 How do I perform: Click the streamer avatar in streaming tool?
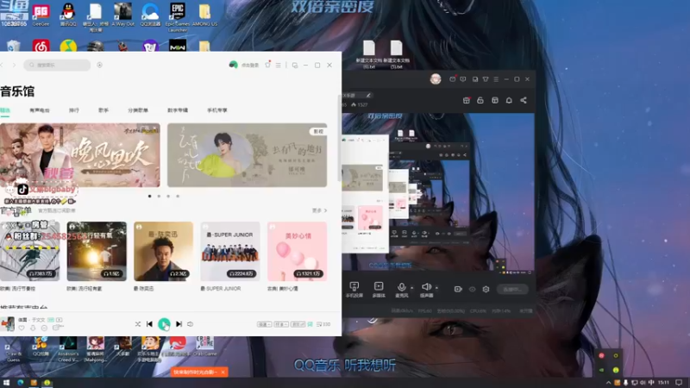point(436,79)
